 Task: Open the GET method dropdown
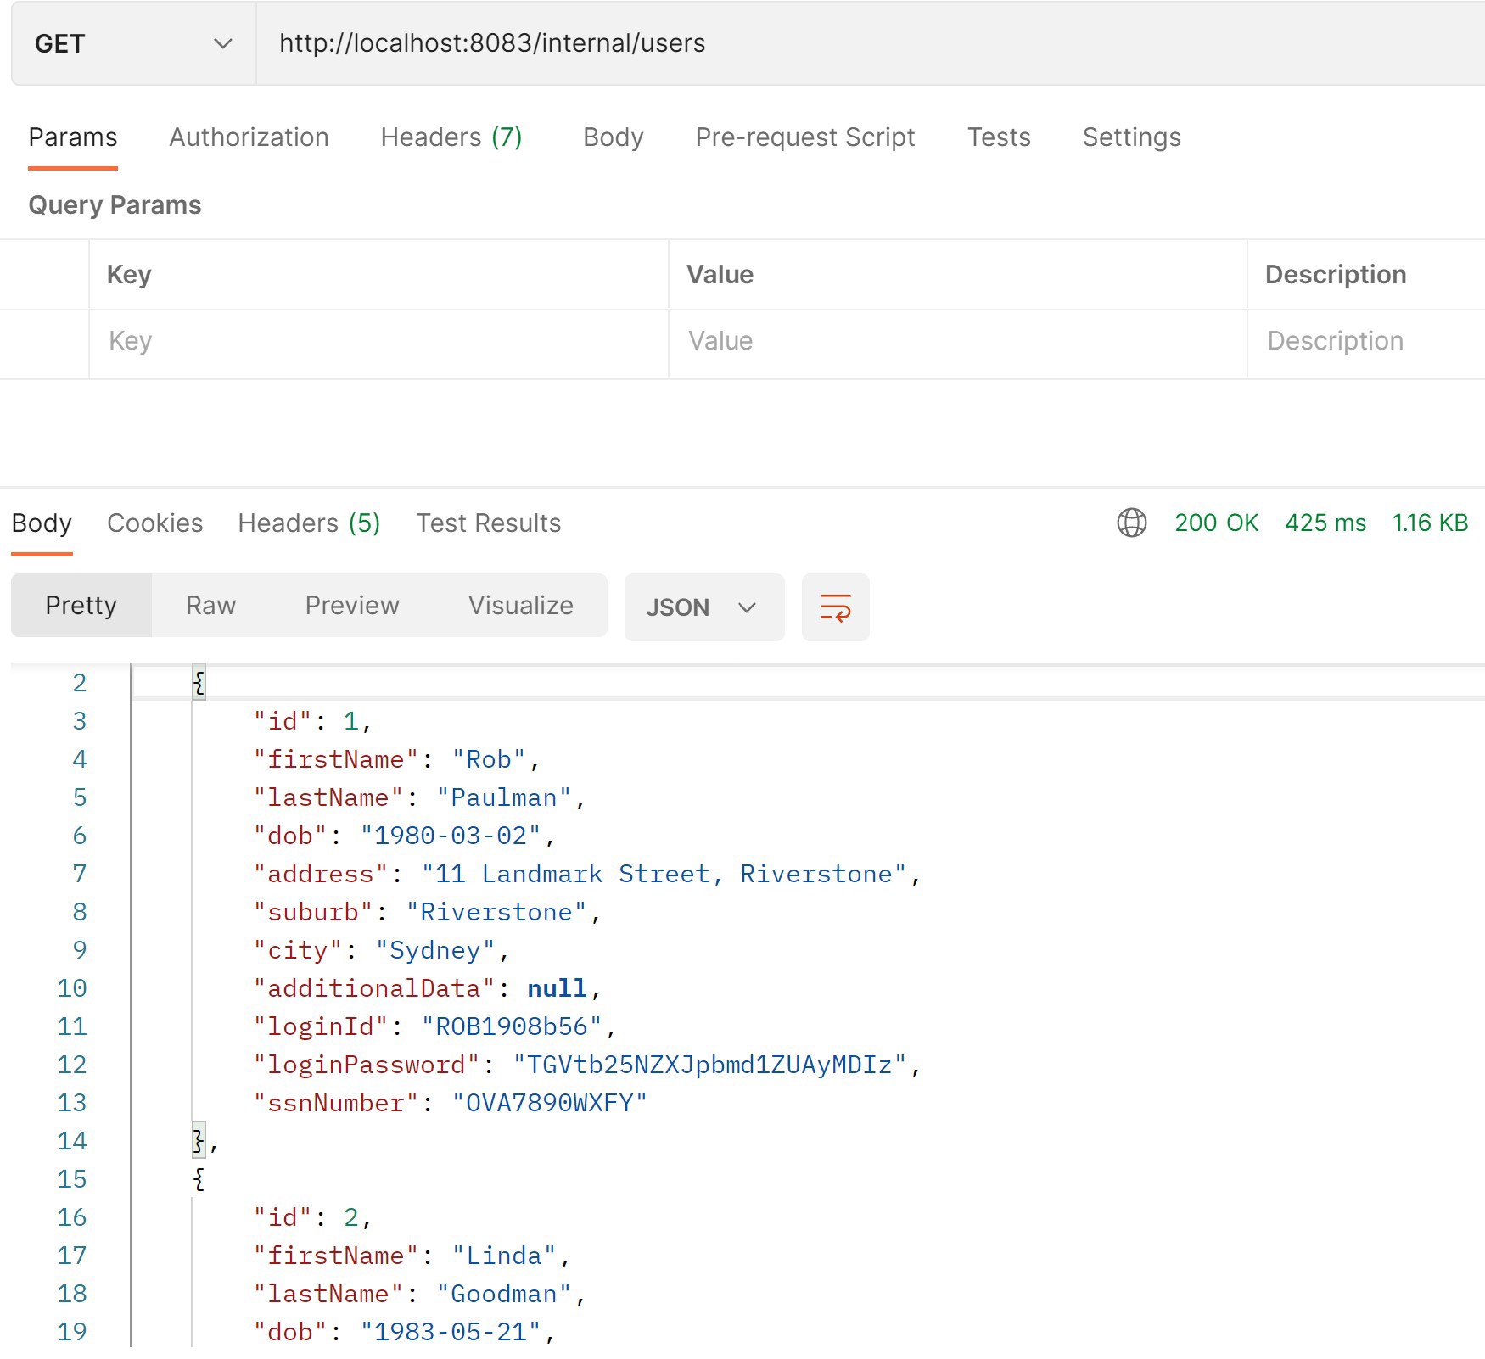pos(134,43)
